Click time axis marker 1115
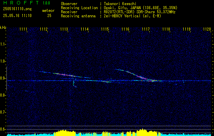 point(105,29)
